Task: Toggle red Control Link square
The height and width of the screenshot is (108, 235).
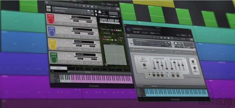Action: [x=115, y=30]
